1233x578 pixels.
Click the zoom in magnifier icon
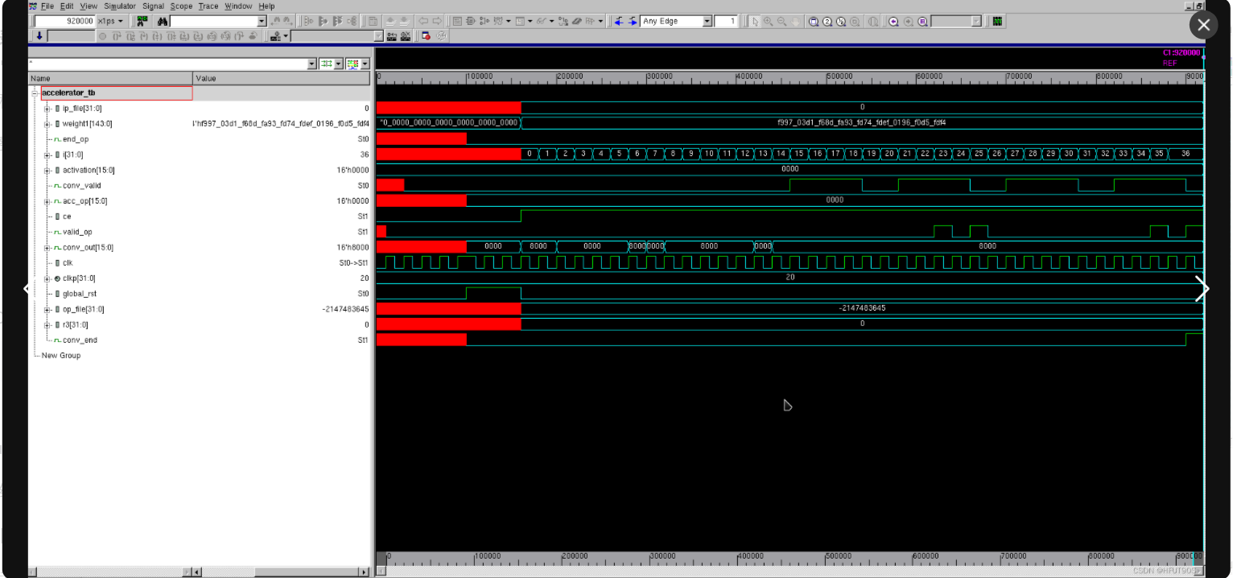coord(768,21)
